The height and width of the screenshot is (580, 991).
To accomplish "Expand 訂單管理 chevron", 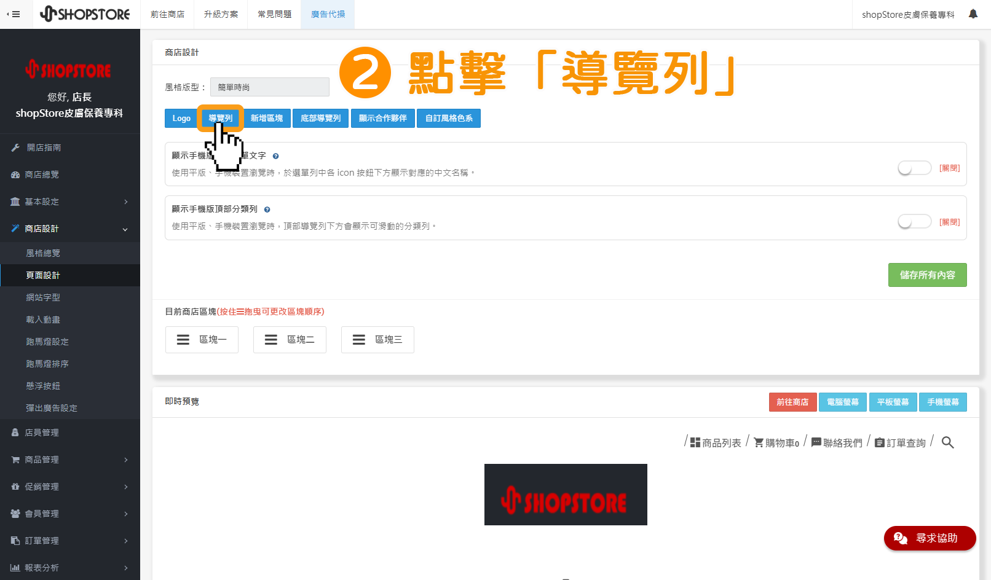I will pos(126,541).
